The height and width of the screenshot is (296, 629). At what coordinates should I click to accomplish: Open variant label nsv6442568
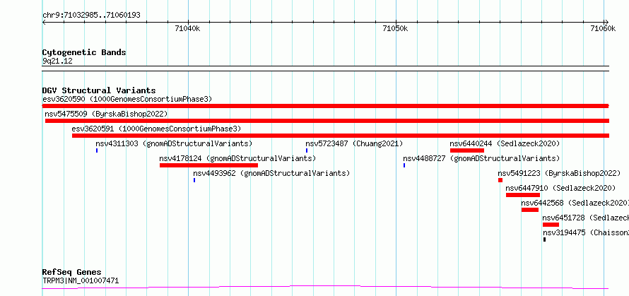click(575, 203)
